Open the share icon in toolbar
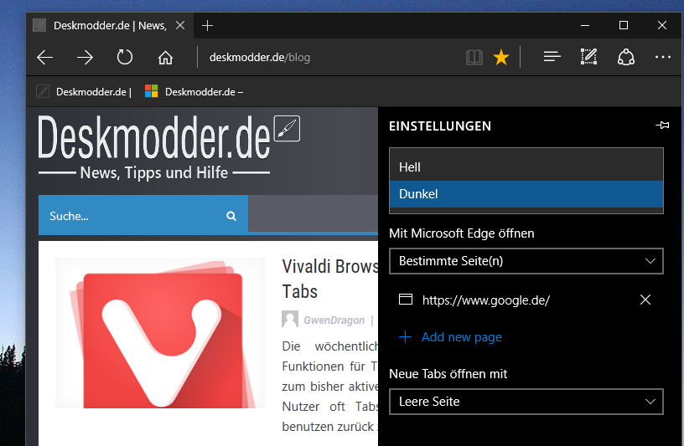 (626, 57)
